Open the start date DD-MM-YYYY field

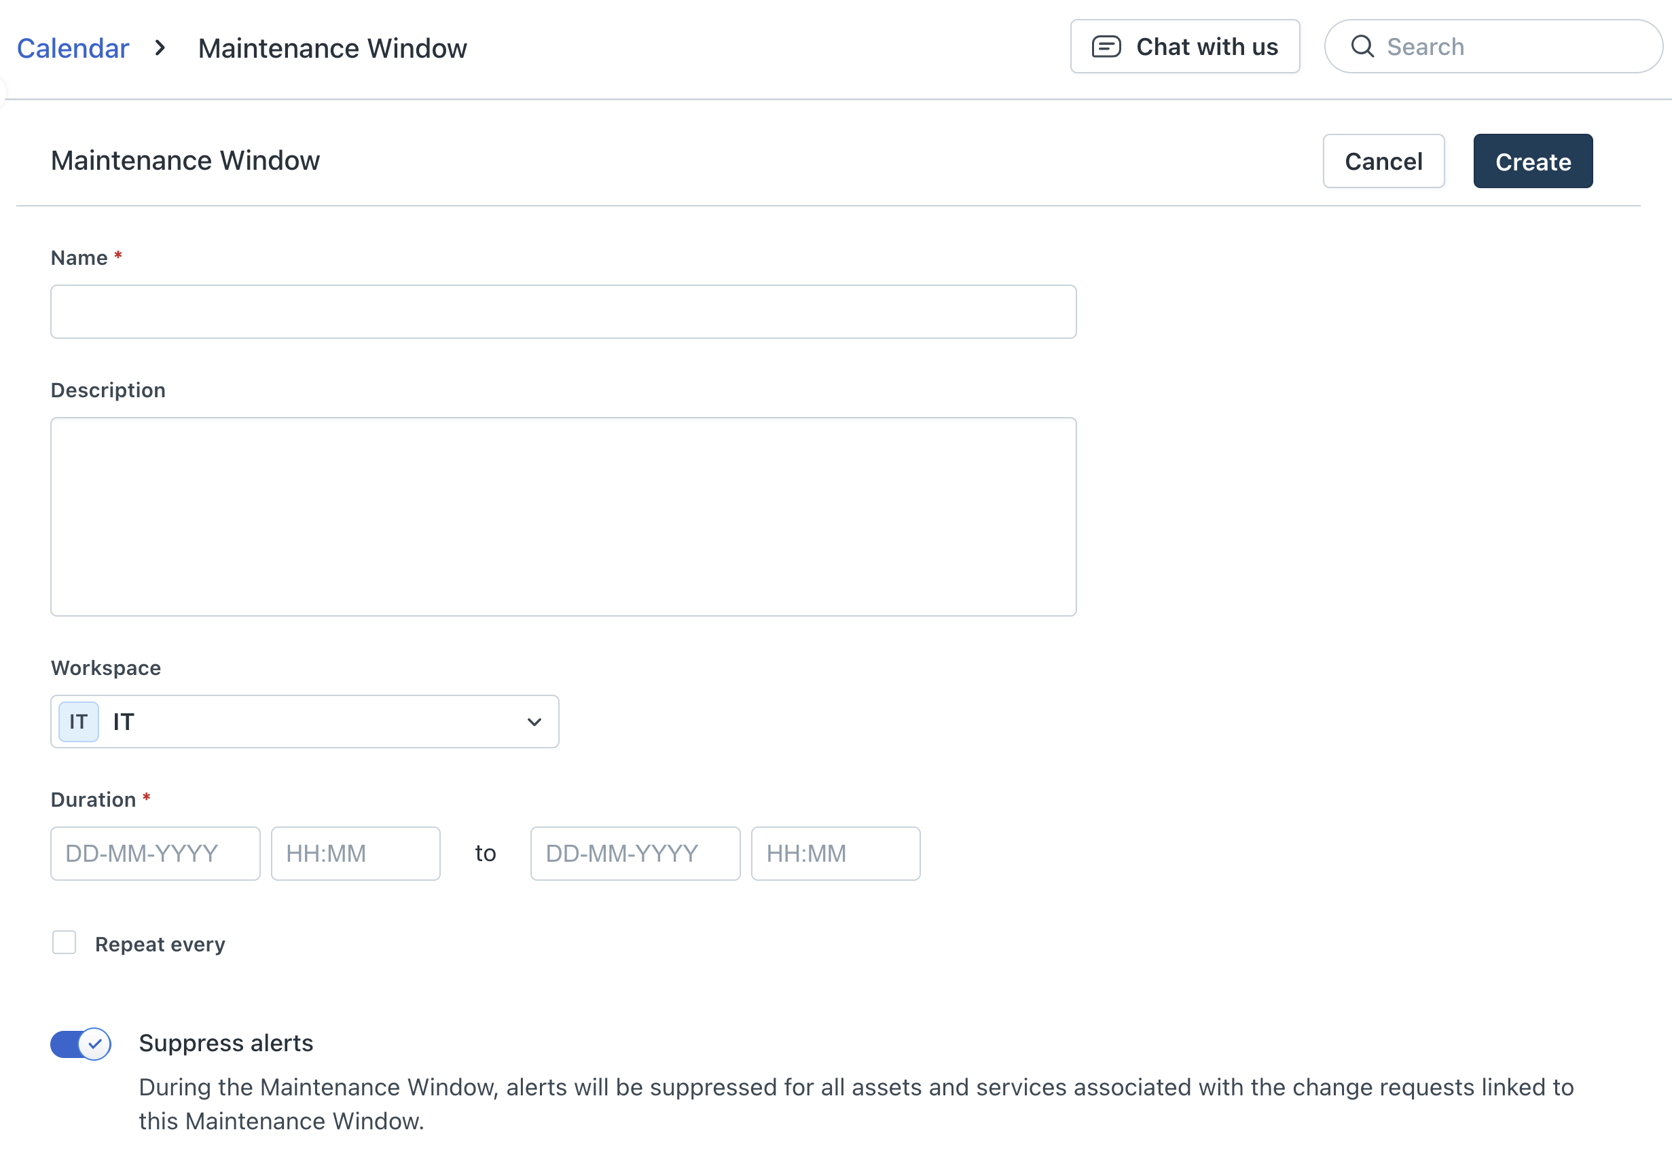[x=155, y=854]
